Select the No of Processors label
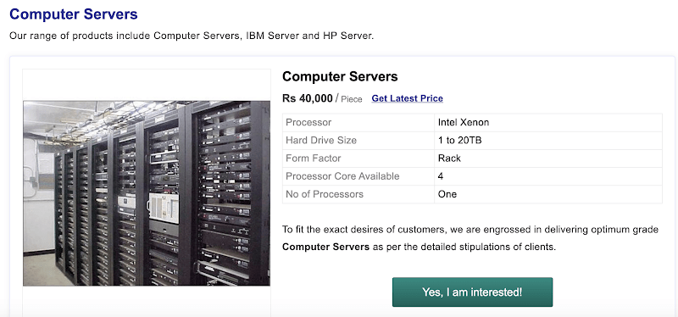This screenshot has height=317, width=678. 325,194
